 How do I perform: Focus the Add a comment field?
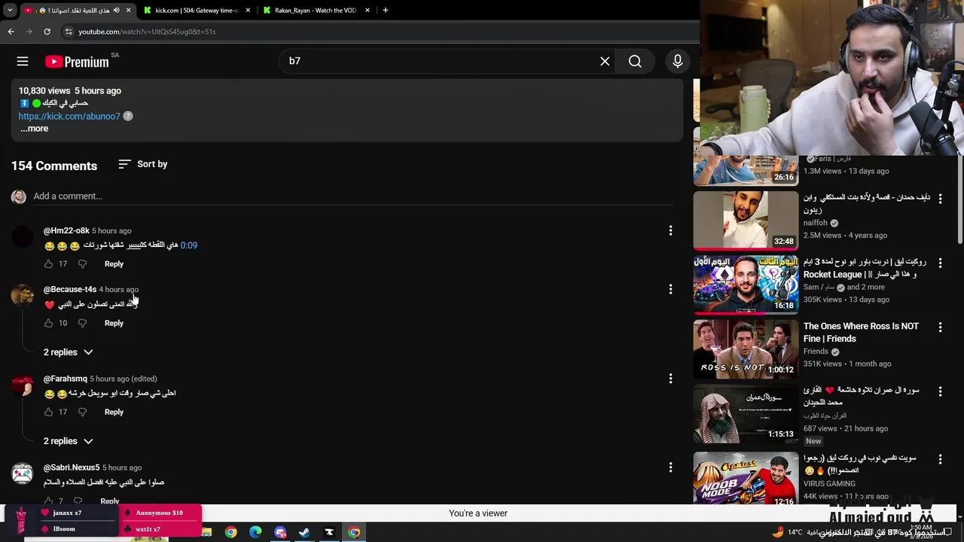tap(352, 196)
